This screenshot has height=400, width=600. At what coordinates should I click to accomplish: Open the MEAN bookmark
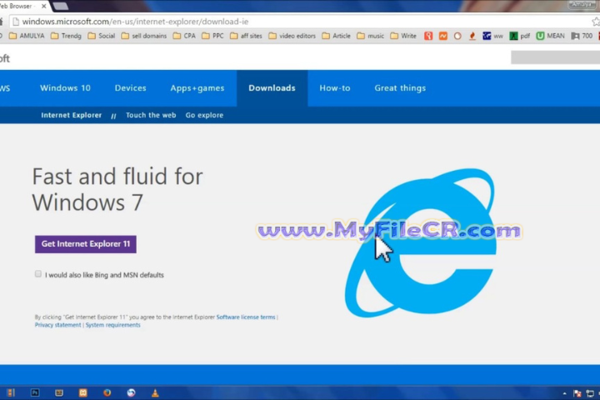tap(550, 36)
